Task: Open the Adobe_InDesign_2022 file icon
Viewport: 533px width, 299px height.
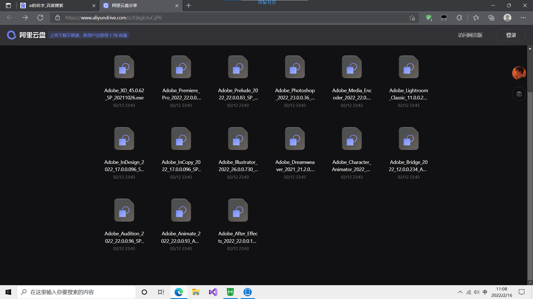Action: tap(124, 139)
